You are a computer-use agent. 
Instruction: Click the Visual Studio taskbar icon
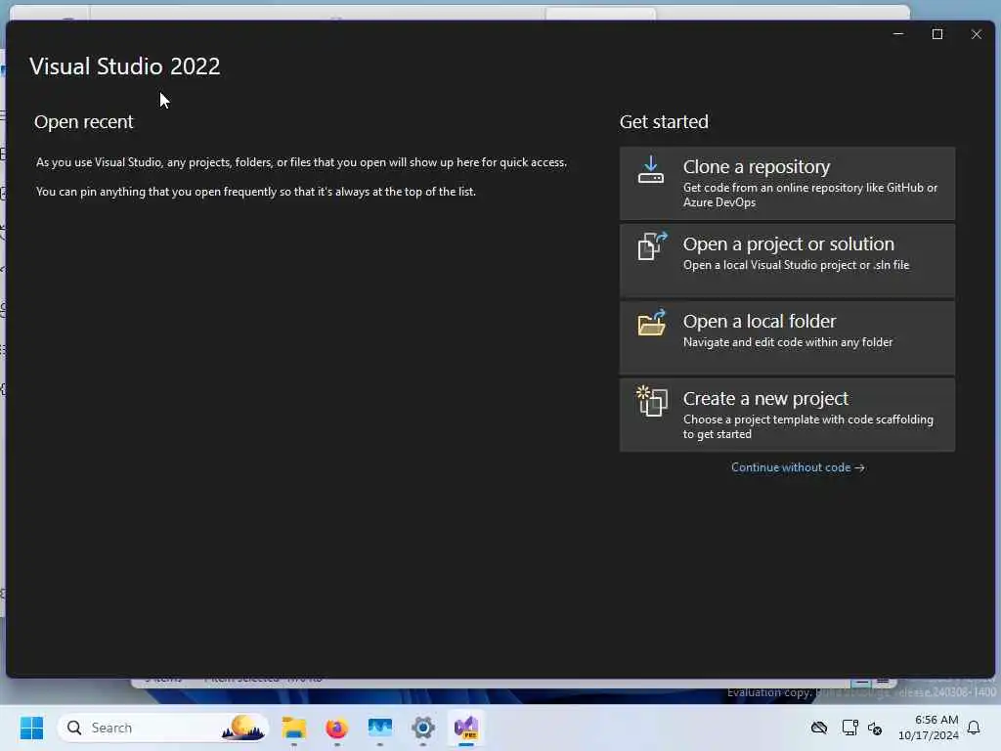coord(466,728)
